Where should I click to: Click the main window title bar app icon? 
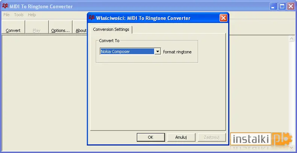coord(5,6)
